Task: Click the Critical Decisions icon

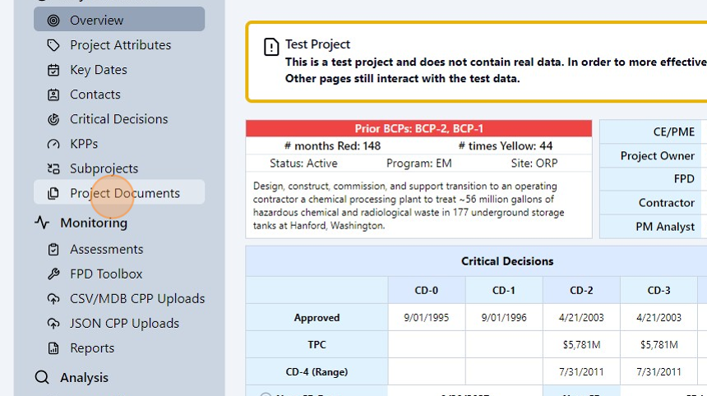Action: (53, 119)
